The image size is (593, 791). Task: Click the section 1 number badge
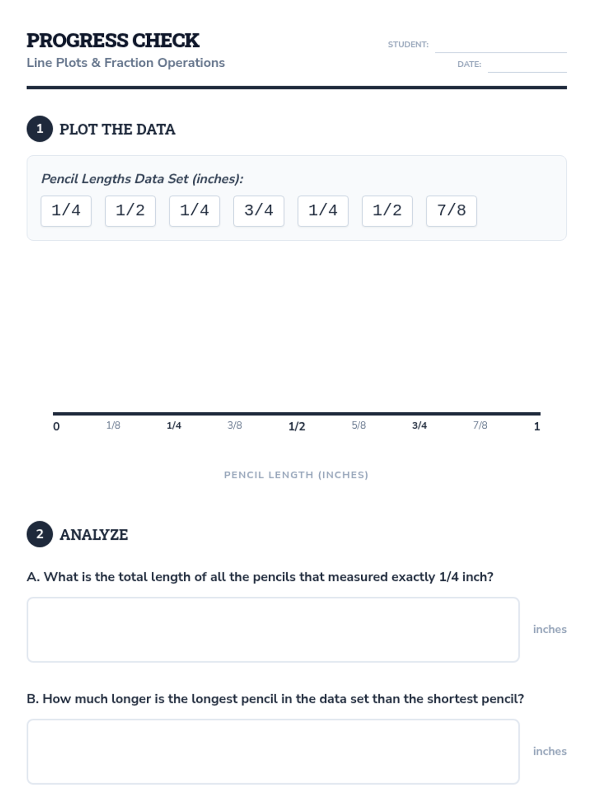(x=40, y=129)
